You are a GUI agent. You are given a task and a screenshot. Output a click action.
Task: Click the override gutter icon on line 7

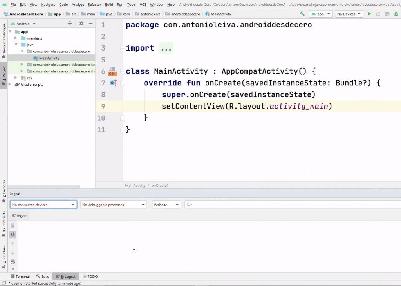coord(113,83)
